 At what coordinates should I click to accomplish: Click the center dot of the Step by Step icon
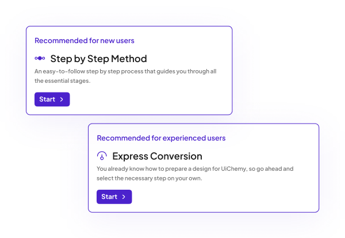(x=40, y=58)
